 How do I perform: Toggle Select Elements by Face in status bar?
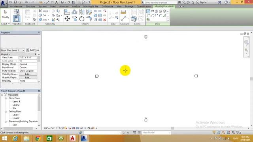pos(228,133)
